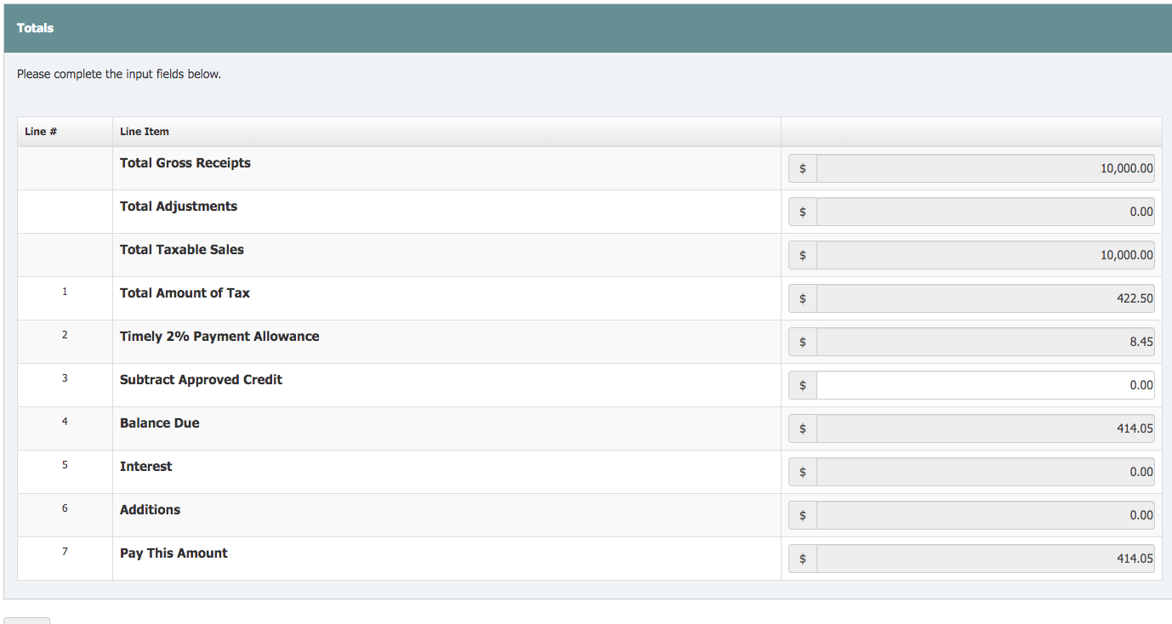1172x624 pixels.
Task: Click the Balance Due amount field
Action: [x=986, y=428]
